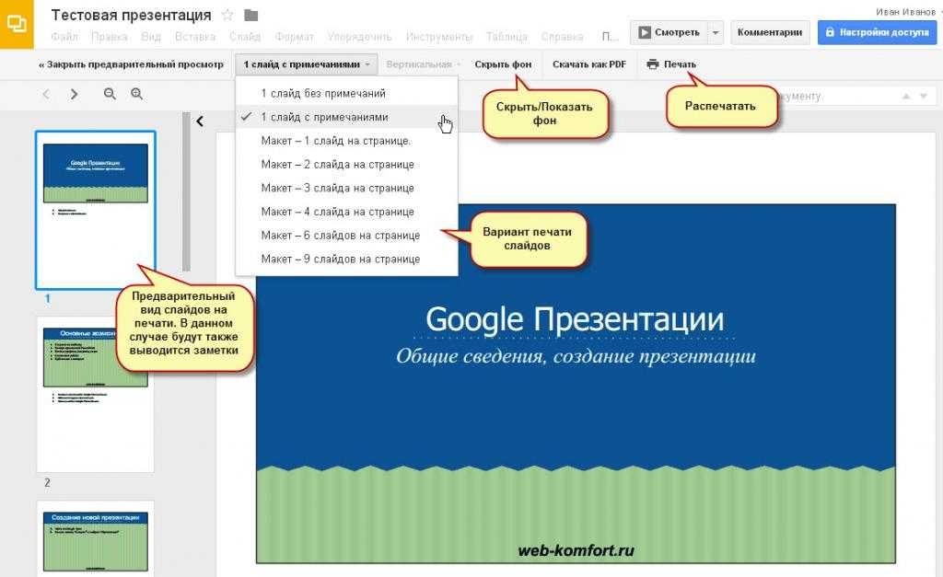Choose 'Макет – 6 слайдов на странице'
This screenshot has height=577, width=943.
click(x=346, y=235)
